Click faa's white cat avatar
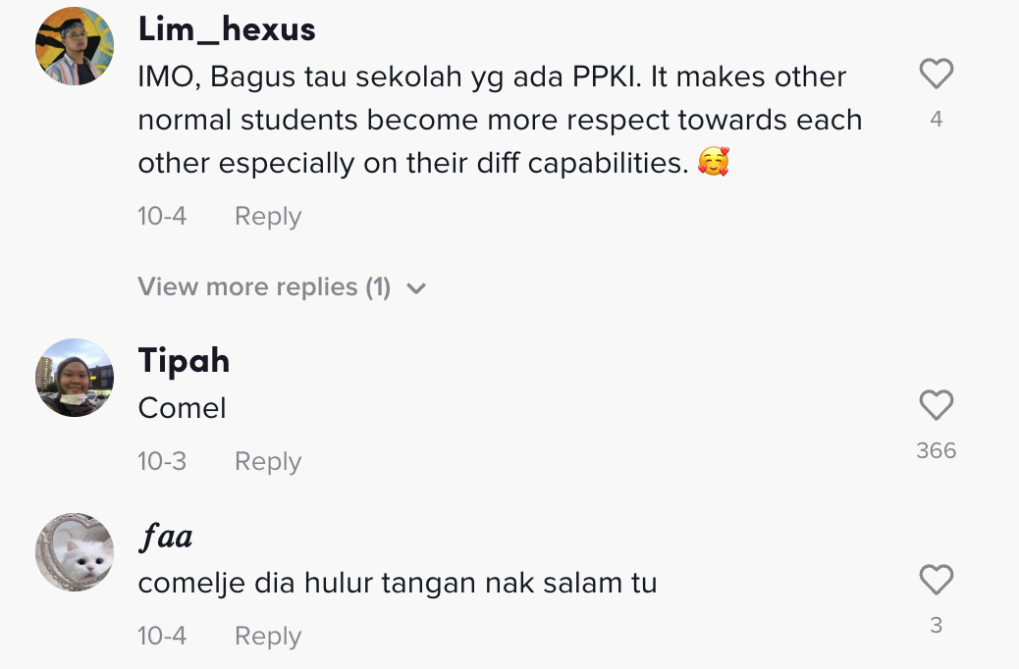This screenshot has height=669, width=1019. pyautogui.click(x=75, y=552)
